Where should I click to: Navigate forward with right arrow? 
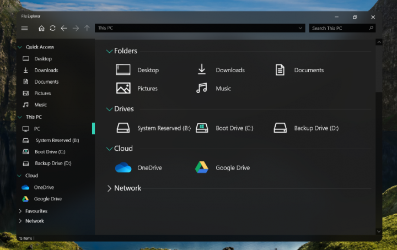(76, 28)
